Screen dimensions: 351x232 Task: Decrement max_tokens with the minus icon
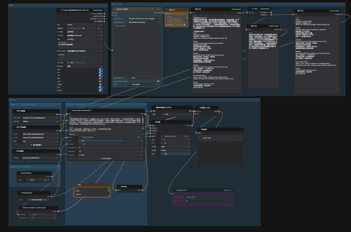[129, 78]
